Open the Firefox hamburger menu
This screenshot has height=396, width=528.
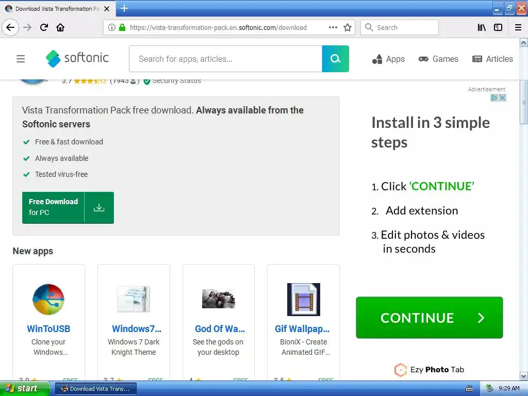click(x=518, y=27)
